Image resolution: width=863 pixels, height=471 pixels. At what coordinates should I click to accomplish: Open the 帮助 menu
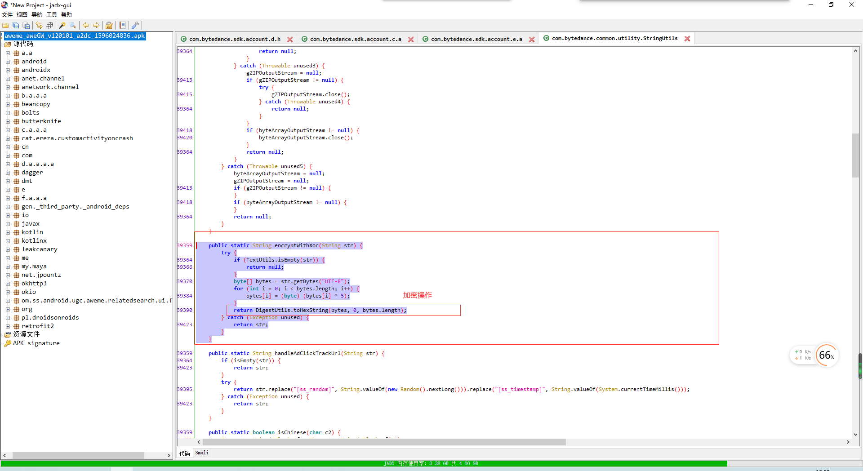point(67,15)
